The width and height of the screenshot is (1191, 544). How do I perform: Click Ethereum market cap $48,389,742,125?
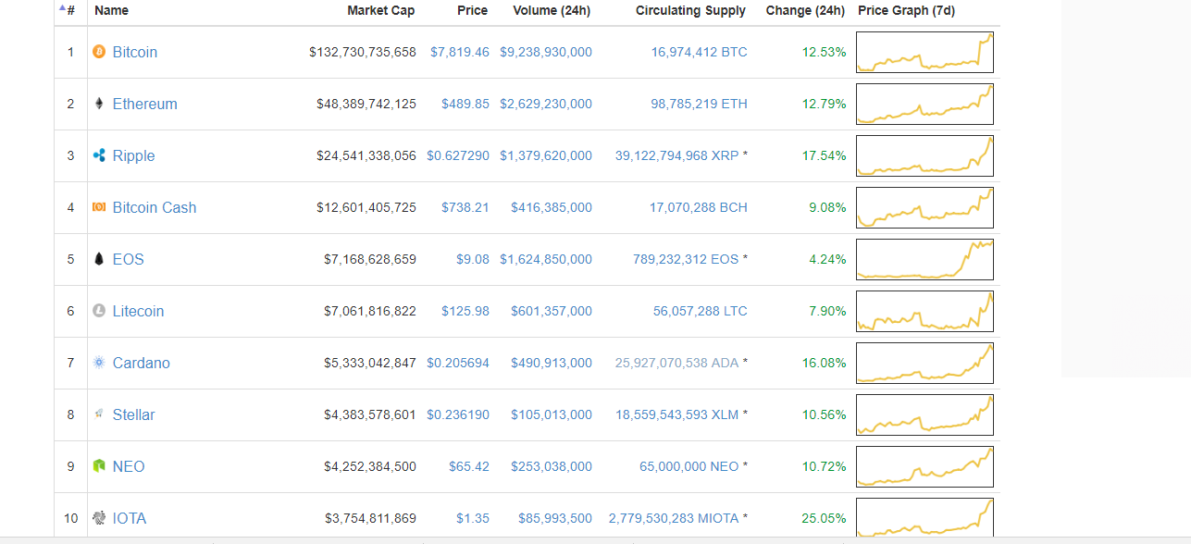[366, 104]
